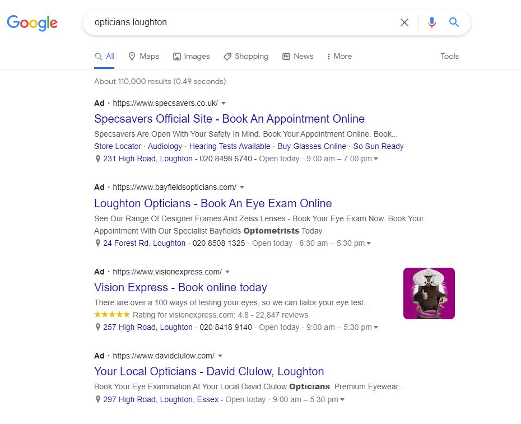This screenshot has width=521, height=424.
Task: Start voice search with microphone icon
Action: pyautogui.click(x=431, y=22)
